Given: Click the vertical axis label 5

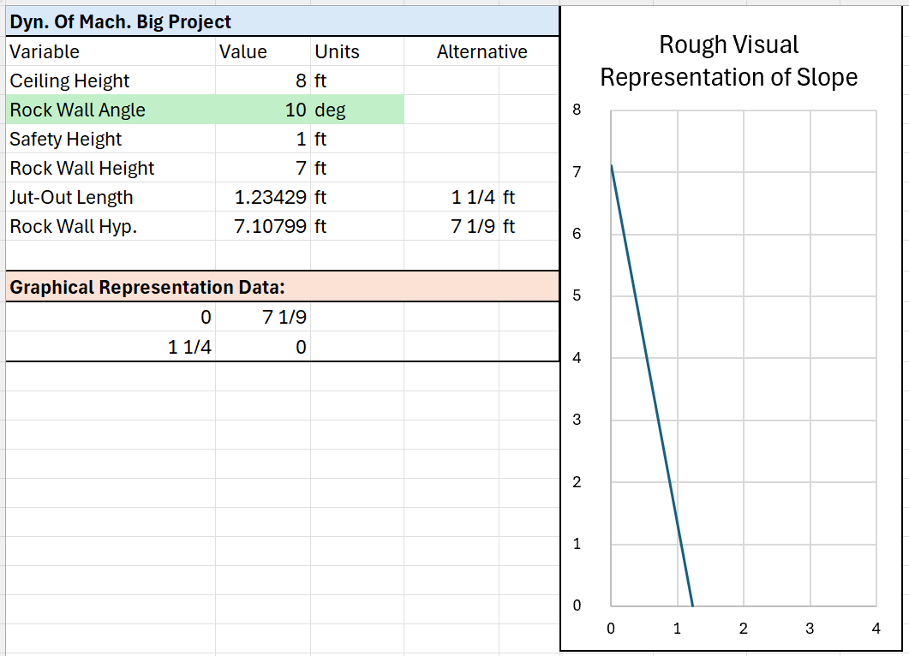Looking at the screenshot, I should point(577,295).
